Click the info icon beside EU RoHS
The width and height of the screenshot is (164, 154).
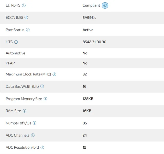tap(24, 5)
